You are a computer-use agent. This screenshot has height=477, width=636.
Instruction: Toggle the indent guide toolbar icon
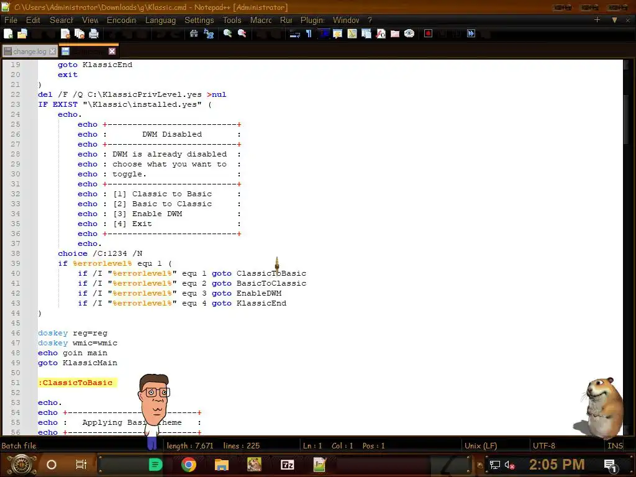pos(323,34)
